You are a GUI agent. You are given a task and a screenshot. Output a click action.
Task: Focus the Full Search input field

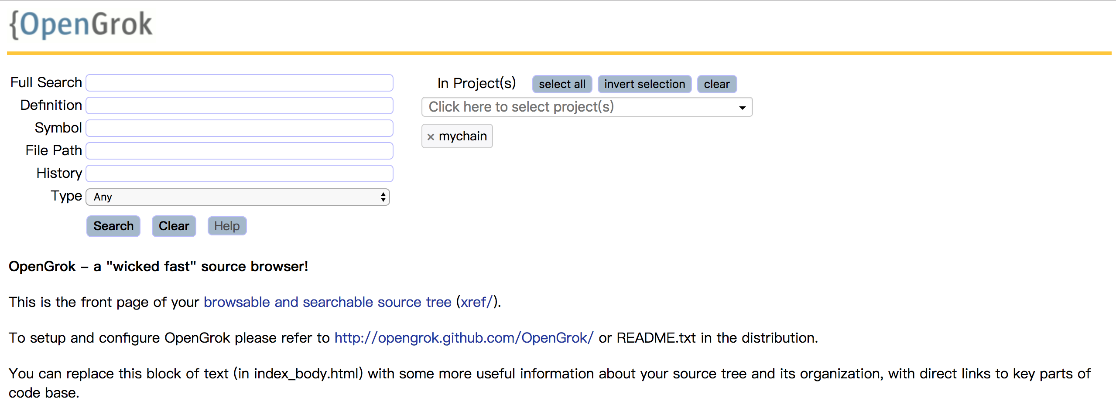click(x=240, y=83)
